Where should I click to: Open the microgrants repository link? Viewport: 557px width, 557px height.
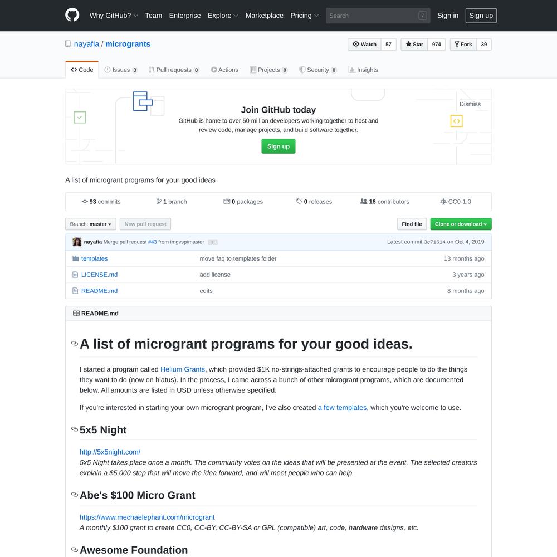point(128,44)
